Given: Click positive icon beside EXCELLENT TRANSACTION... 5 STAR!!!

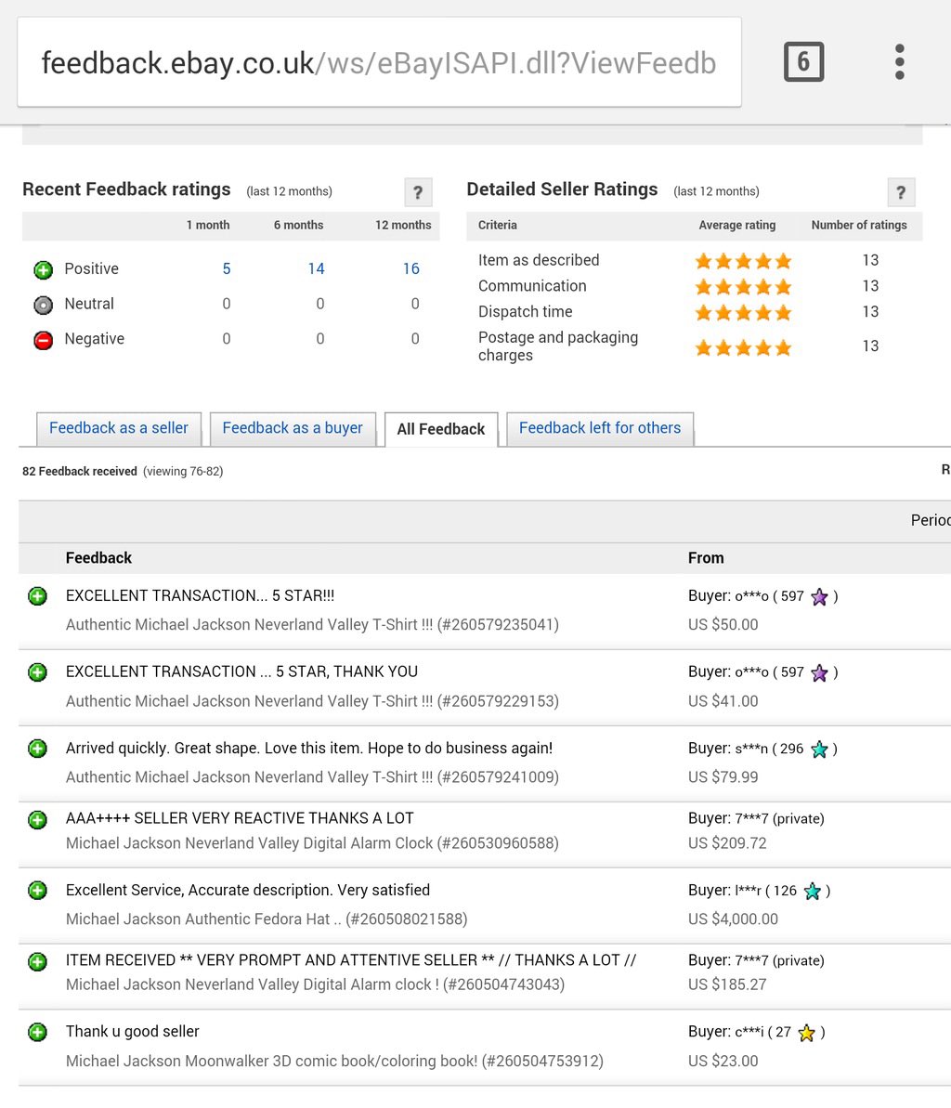Looking at the screenshot, I should pos(37,596).
